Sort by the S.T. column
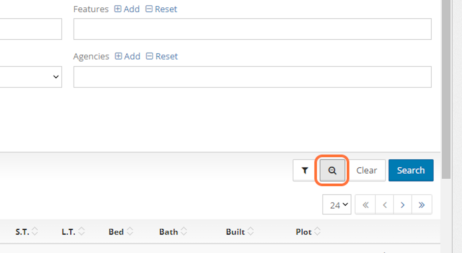 tap(27, 231)
